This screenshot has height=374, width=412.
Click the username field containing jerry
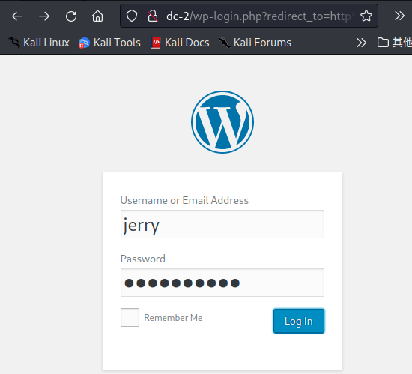tap(222, 224)
